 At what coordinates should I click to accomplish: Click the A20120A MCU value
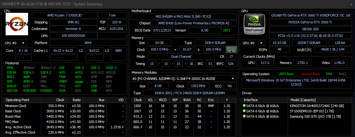click(117, 29)
